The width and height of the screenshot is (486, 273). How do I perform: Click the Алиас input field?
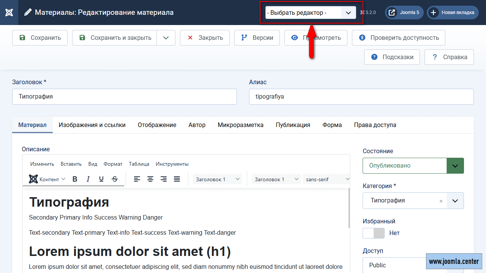click(x=361, y=97)
